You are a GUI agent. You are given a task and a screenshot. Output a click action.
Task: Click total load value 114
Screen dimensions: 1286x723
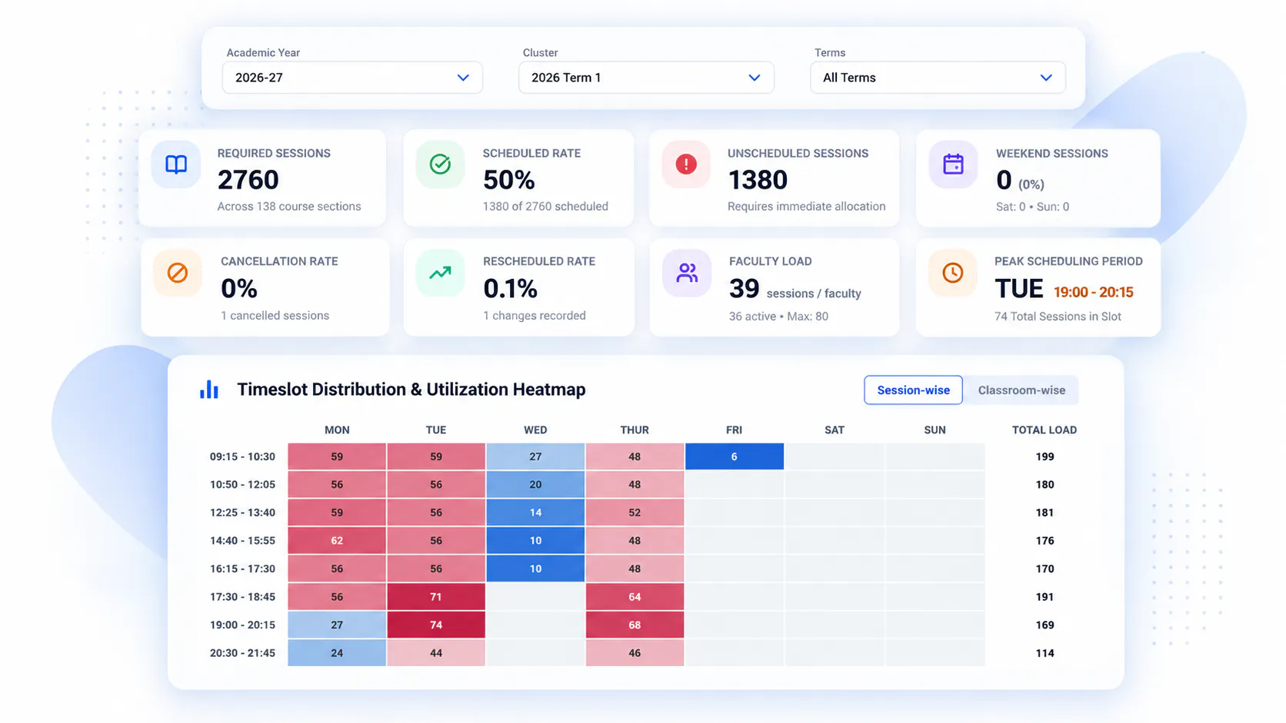point(1044,653)
